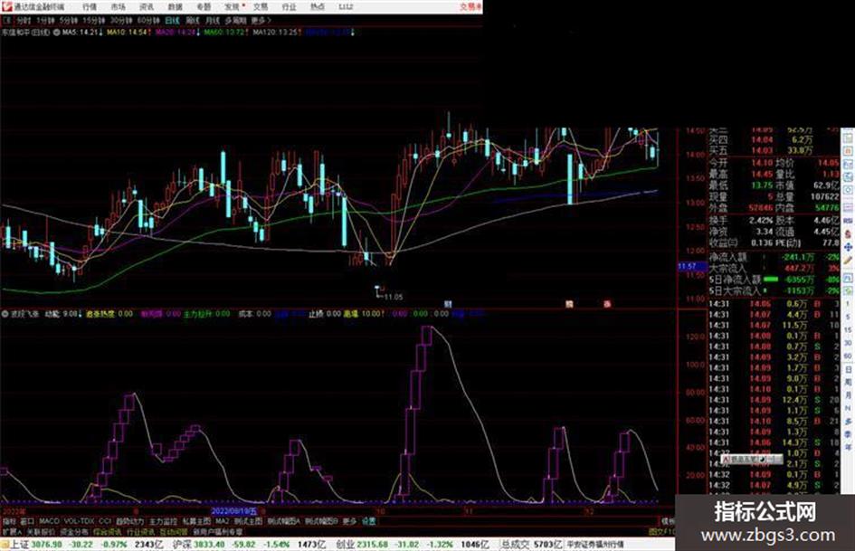This screenshot has width=855, height=551.
Task: Open the 互动问答 tab
Action: point(174,531)
